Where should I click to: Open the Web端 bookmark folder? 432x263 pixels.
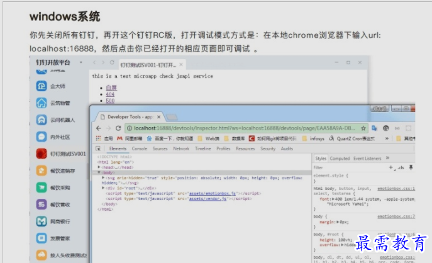tap(209, 138)
